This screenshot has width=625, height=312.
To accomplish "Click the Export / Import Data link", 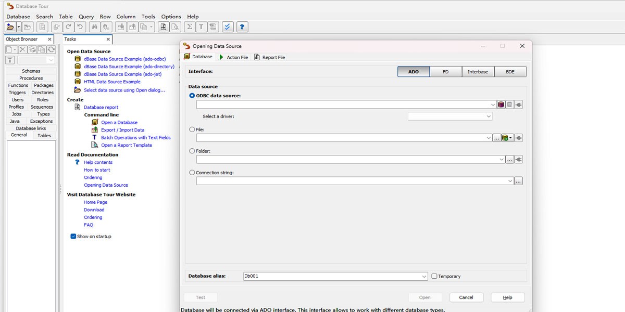I will point(123,130).
